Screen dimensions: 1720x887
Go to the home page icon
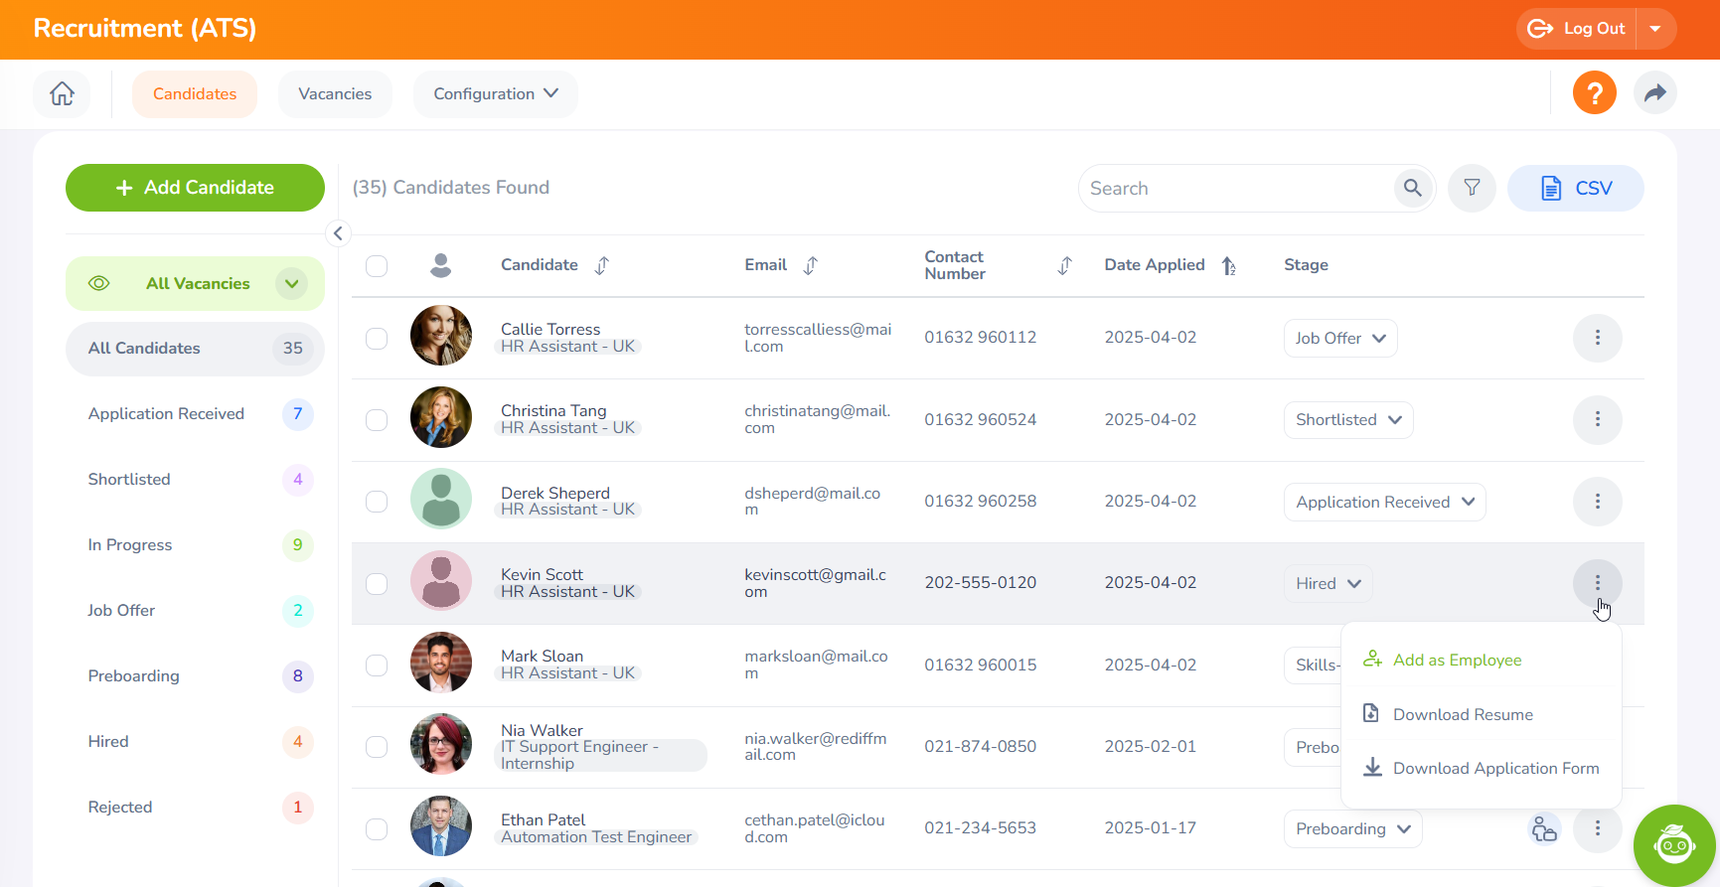(62, 94)
